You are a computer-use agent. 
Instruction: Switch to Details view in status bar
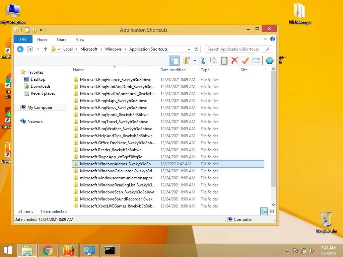click(264, 211)
